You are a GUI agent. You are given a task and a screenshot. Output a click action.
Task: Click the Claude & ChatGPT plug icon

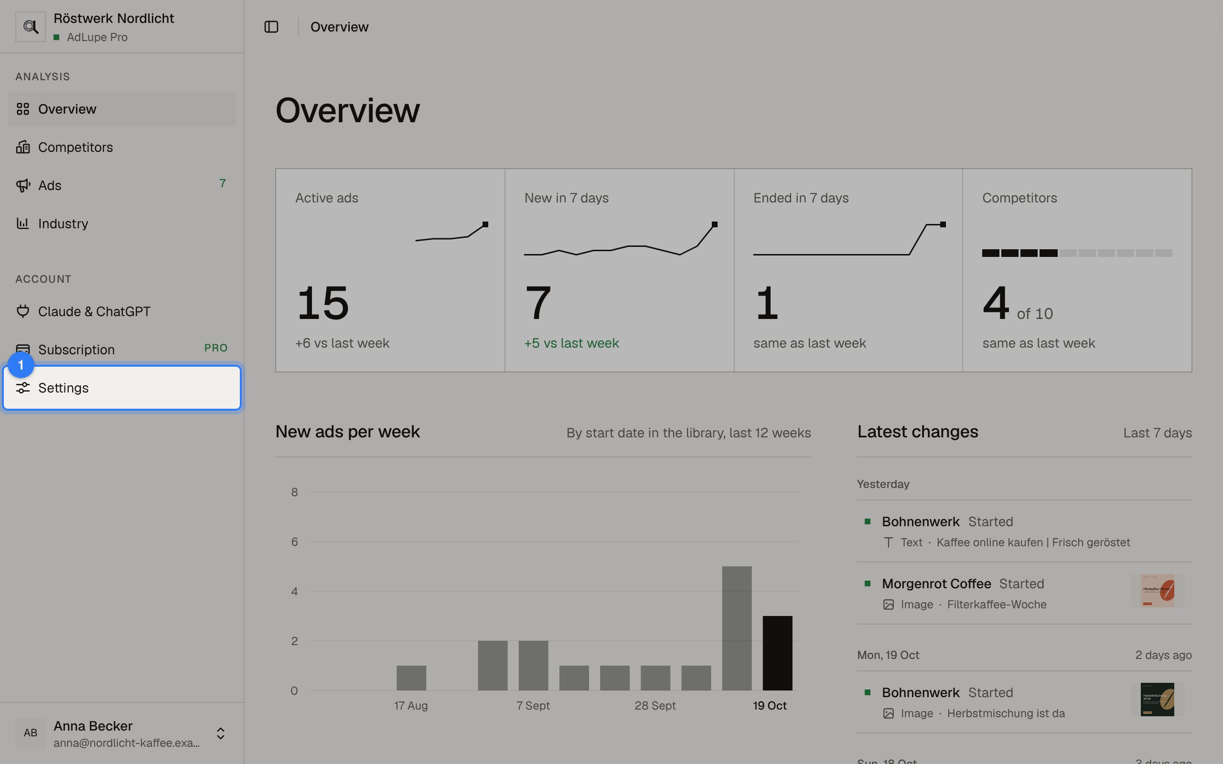coord(23,311)
